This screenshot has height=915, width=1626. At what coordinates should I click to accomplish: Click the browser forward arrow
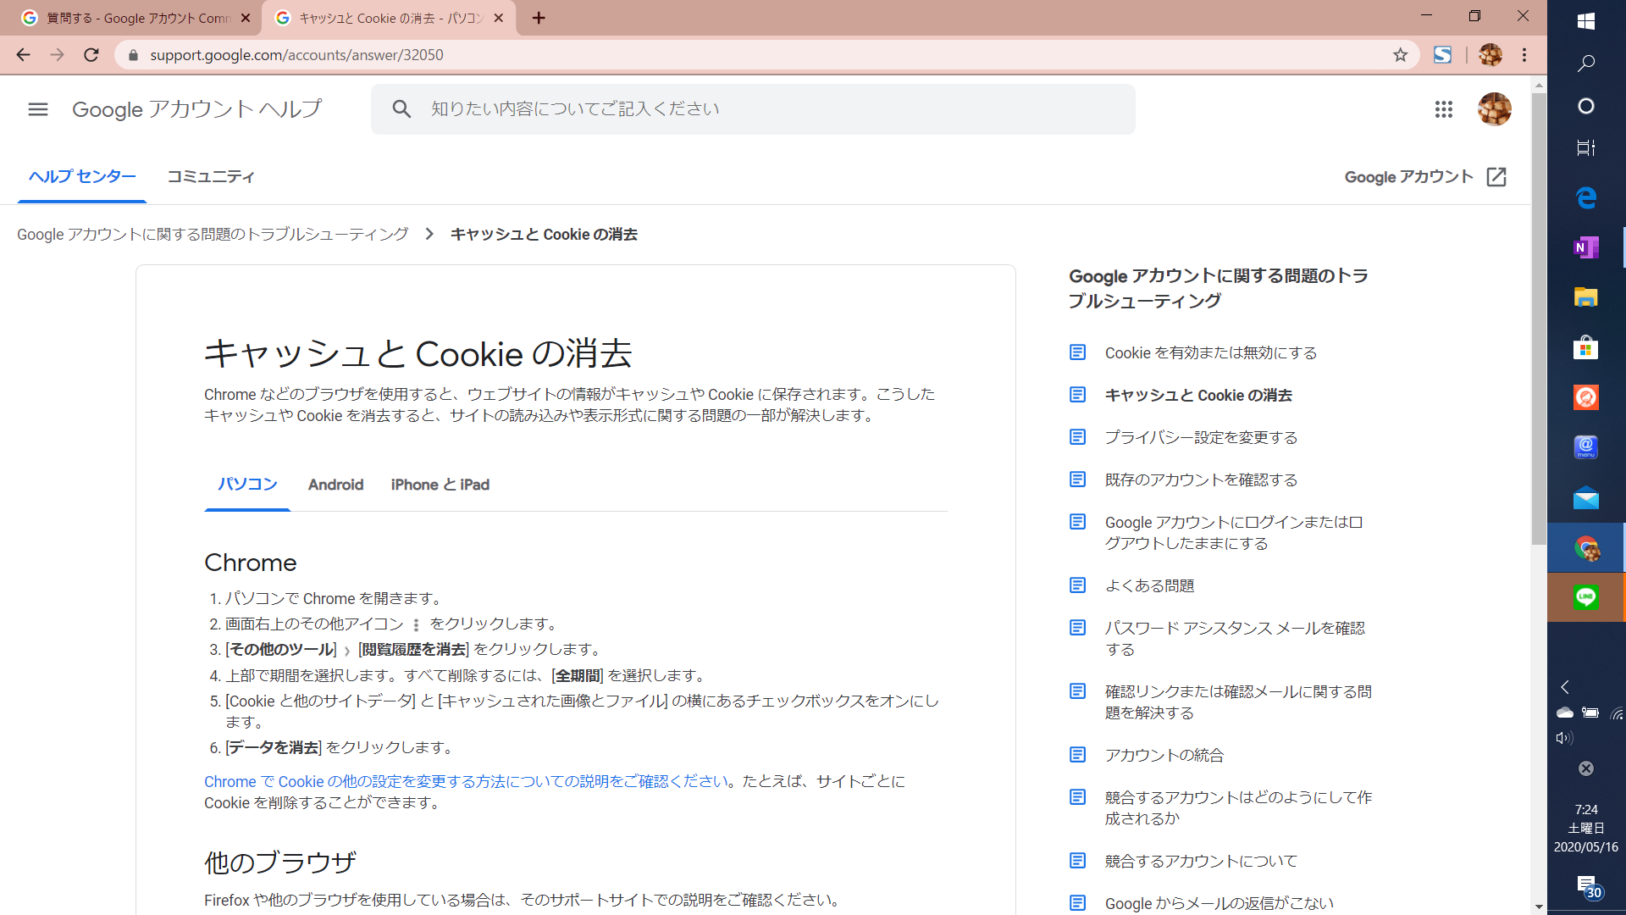[x=57, y=55]
